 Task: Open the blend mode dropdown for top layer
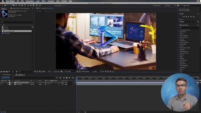click(33, 83)
